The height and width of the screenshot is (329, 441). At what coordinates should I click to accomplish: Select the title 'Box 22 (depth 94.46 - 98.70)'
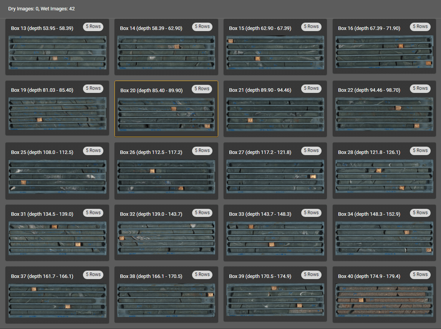point(369,90)
